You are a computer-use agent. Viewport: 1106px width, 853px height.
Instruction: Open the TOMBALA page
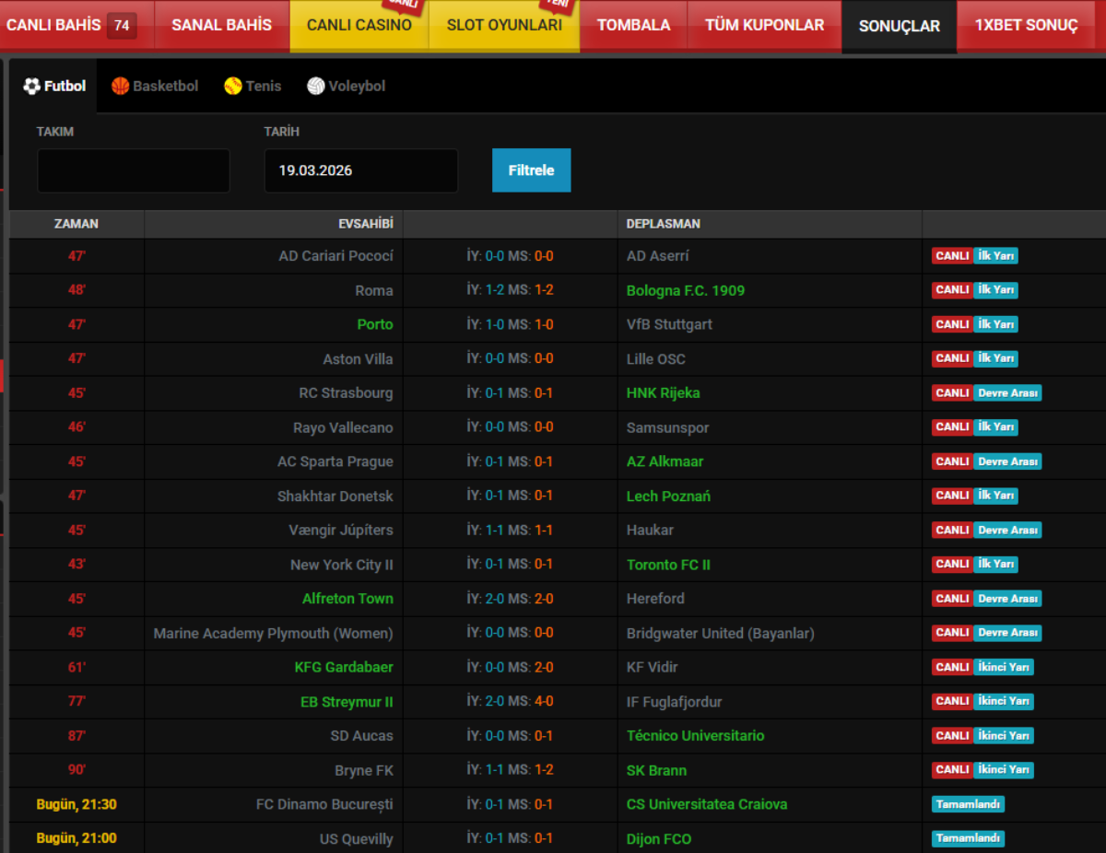pyautogui.click(x=634, y=26)
